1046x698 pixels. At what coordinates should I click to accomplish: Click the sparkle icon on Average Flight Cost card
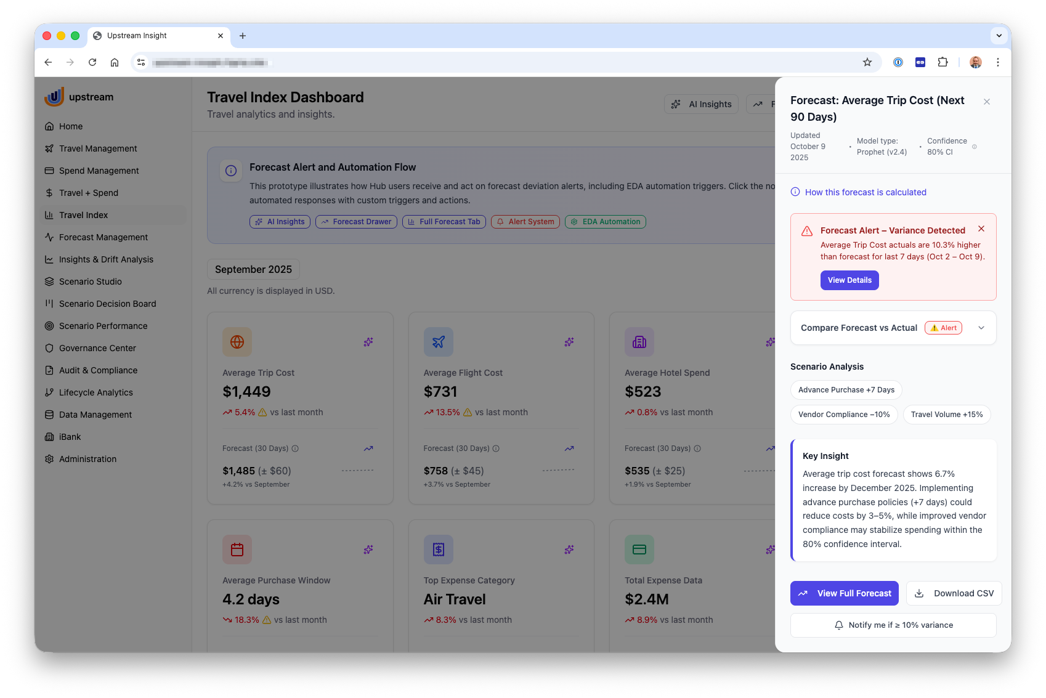(x=569, y=342)
